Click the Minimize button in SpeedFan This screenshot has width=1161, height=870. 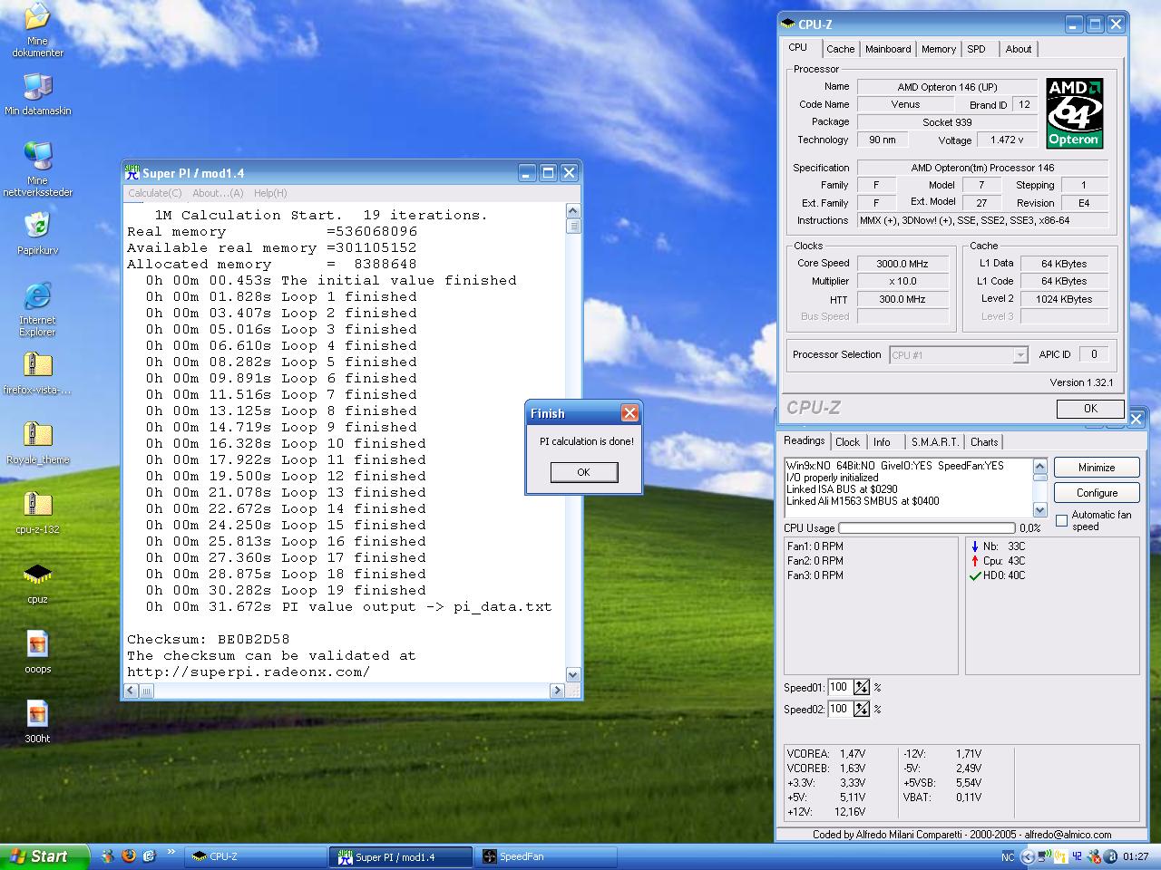pyautogui.click(x=1097, y=468)
